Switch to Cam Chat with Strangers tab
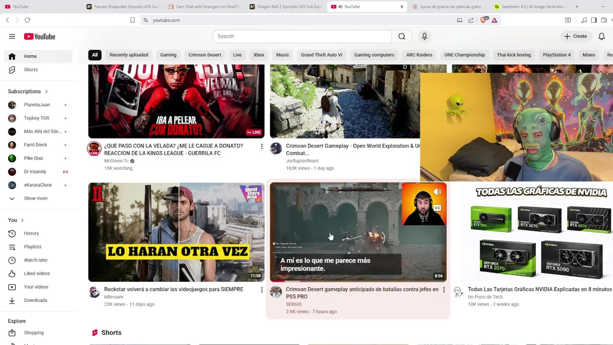613x345 pixels. 204,7
